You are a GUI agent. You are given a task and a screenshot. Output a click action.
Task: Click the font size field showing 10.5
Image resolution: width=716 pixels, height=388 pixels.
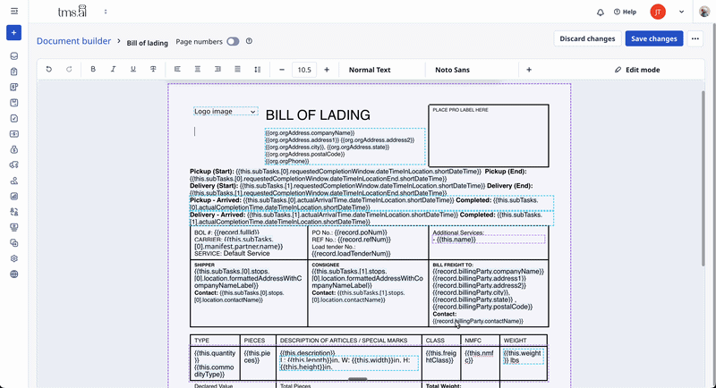[x=304, y=70]
